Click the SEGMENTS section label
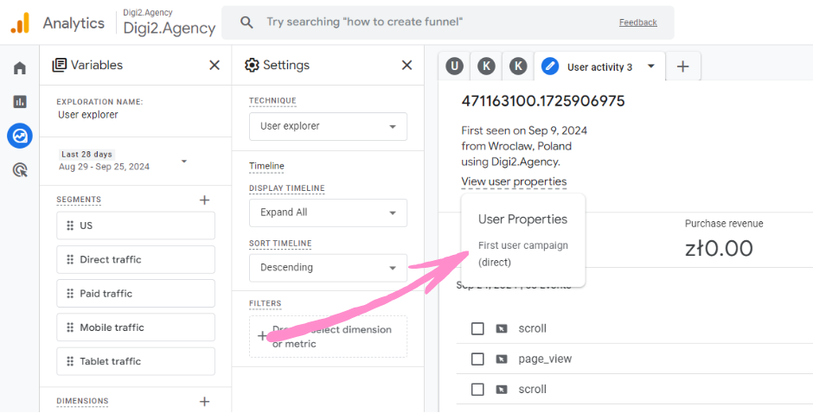Viewport: 813px width, 413px height. [x=79, y=200]
